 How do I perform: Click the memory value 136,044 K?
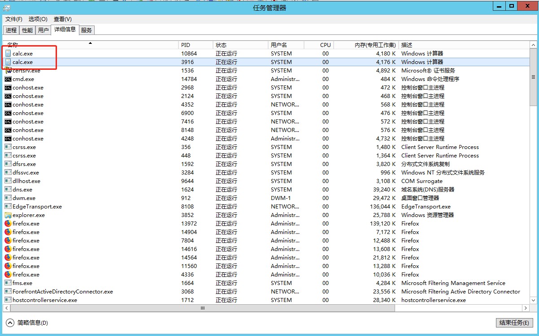pos(383,206)
